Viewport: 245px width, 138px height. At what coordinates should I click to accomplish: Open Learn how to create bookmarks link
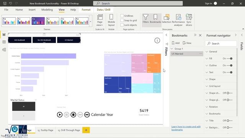point(186,128)
